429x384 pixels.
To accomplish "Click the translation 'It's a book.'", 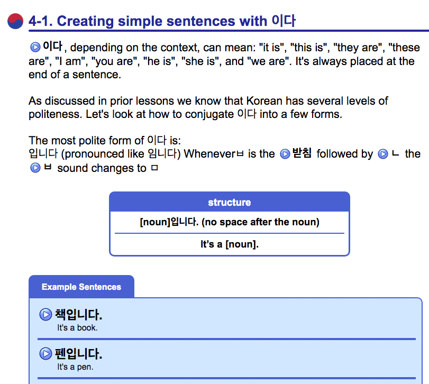I will click(77, 328).
